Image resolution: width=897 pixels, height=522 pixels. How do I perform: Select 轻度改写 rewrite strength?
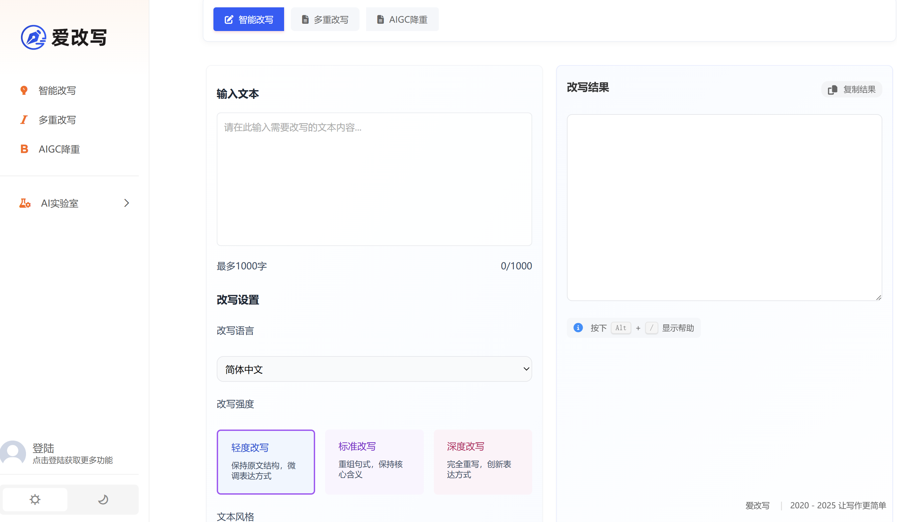[x=266, y=462]
